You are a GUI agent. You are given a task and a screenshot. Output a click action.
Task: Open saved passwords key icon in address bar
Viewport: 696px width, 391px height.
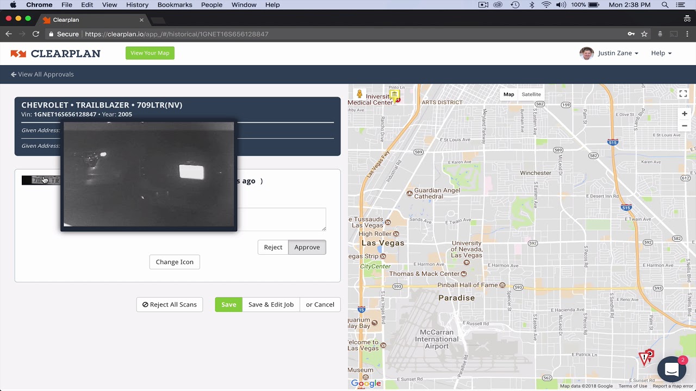click(631, 34)
